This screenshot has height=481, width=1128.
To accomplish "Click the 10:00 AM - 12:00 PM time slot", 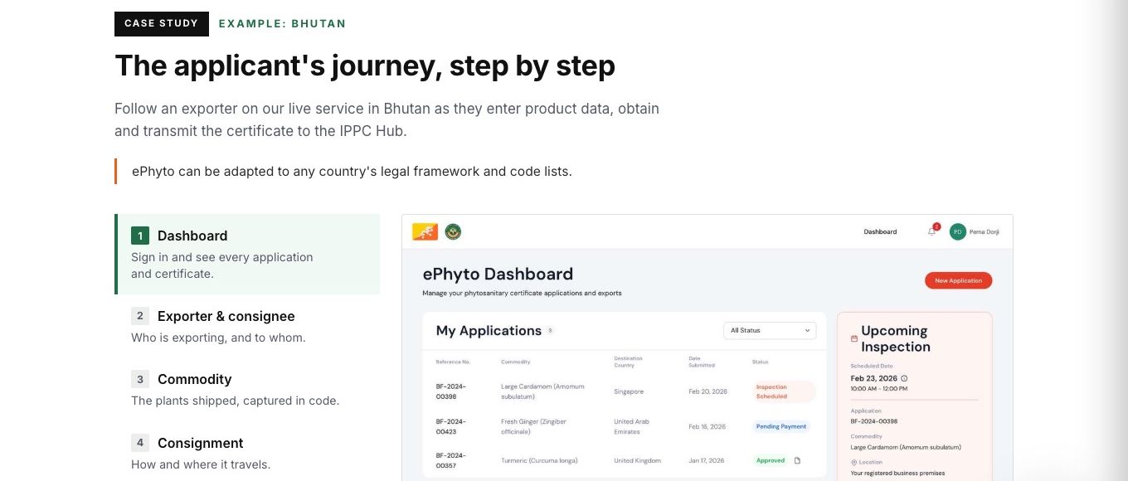I will coord(879,388).
